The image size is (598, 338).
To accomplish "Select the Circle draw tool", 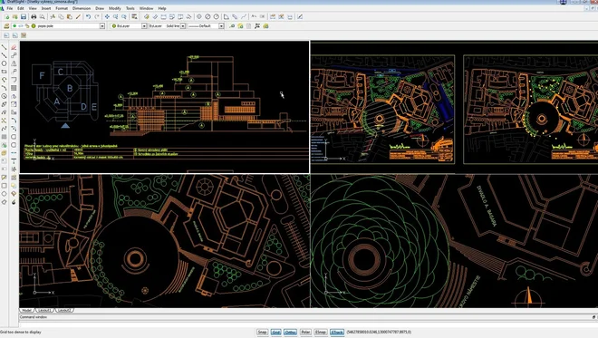I will 4,63.
